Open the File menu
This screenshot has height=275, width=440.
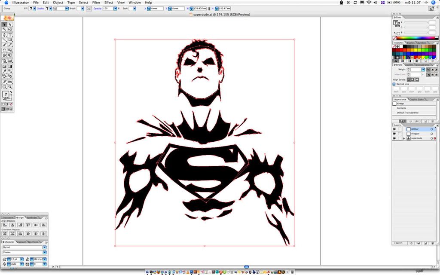tap(36, 3)
